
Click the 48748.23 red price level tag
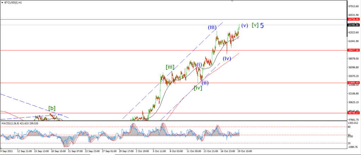click(353, 113)
